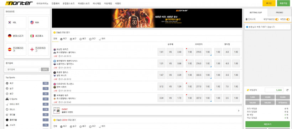Open the NBA highlight card
This screenshot has height=129, width=292.
pos(38,22)
